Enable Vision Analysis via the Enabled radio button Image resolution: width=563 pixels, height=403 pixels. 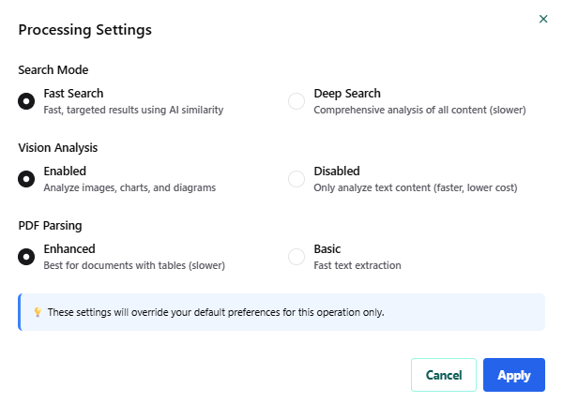pos(26,179)
